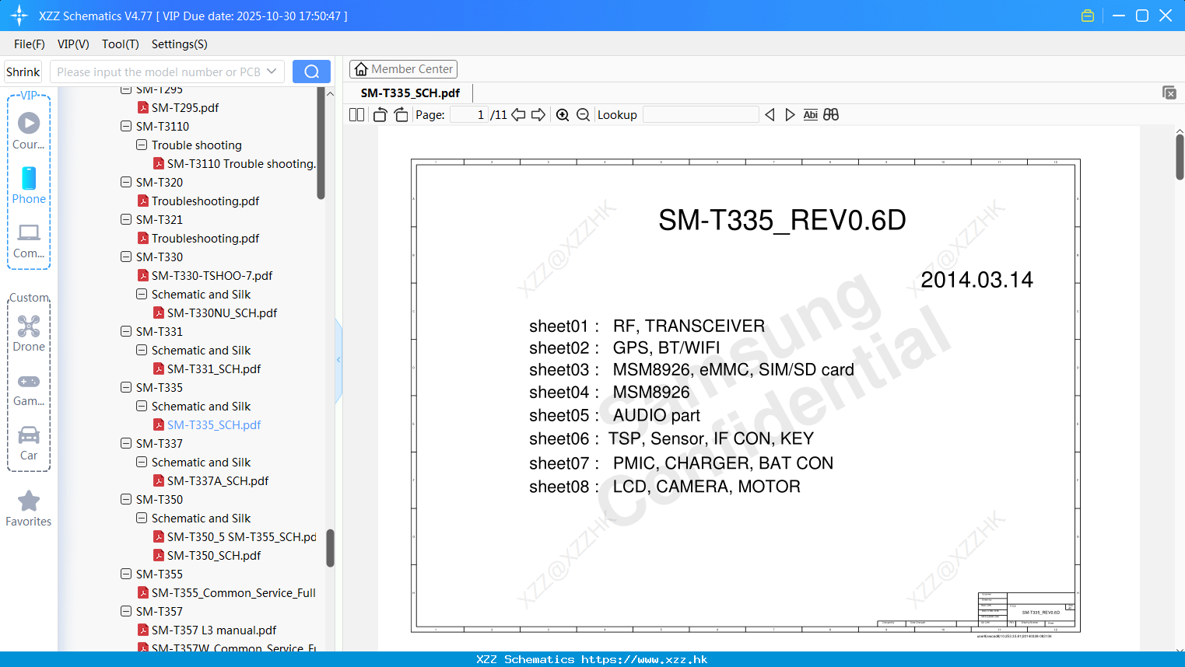The width and height of the screenshot is (1185, 667).
Task: Open the Tool(T) menu
Action: click(x=120, y=44)
